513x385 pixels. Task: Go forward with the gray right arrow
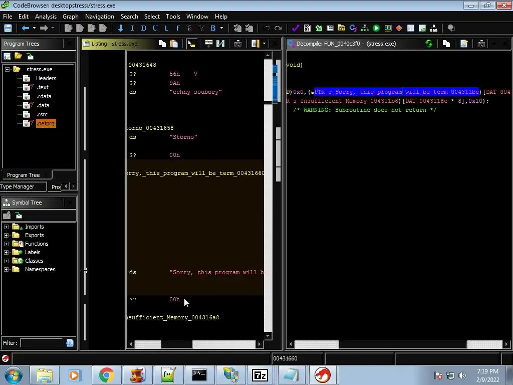tap(44, 28)
